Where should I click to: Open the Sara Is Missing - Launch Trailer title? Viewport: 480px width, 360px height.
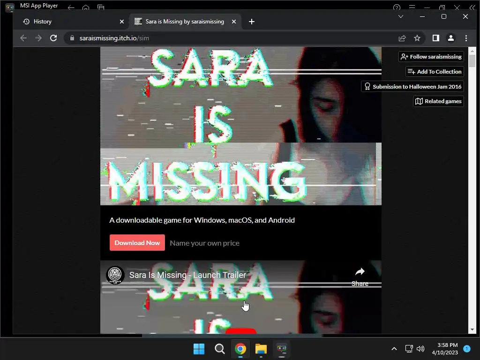187,275
